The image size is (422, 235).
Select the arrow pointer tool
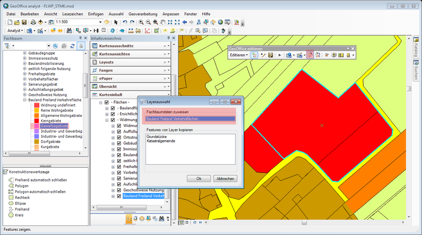(116, 22)
